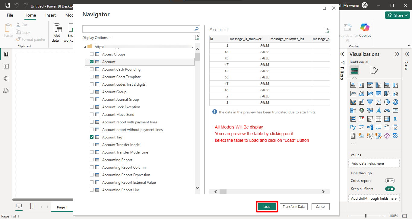Turn off Keep all filters toggle
Viewport: 412px width, 219px height.
click(x=390, y=189)
